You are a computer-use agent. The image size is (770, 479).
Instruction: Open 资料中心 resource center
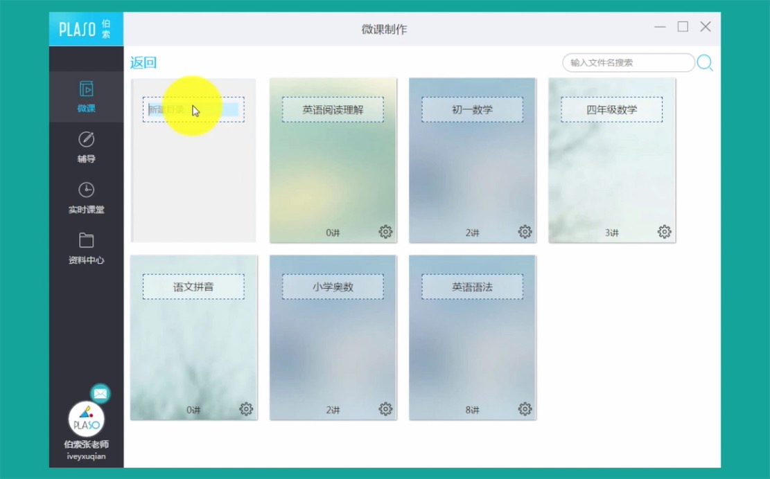[x=86, y=248]
